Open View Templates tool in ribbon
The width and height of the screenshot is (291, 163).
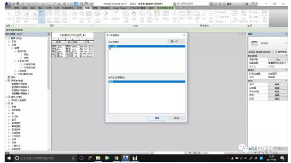(18, 16)
